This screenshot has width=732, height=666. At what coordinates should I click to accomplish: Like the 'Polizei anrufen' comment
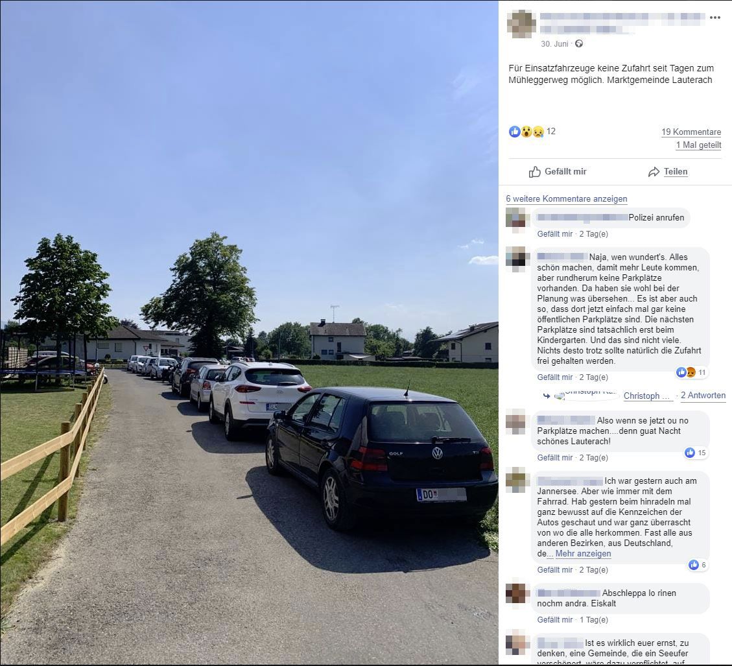tap(554, 234)
